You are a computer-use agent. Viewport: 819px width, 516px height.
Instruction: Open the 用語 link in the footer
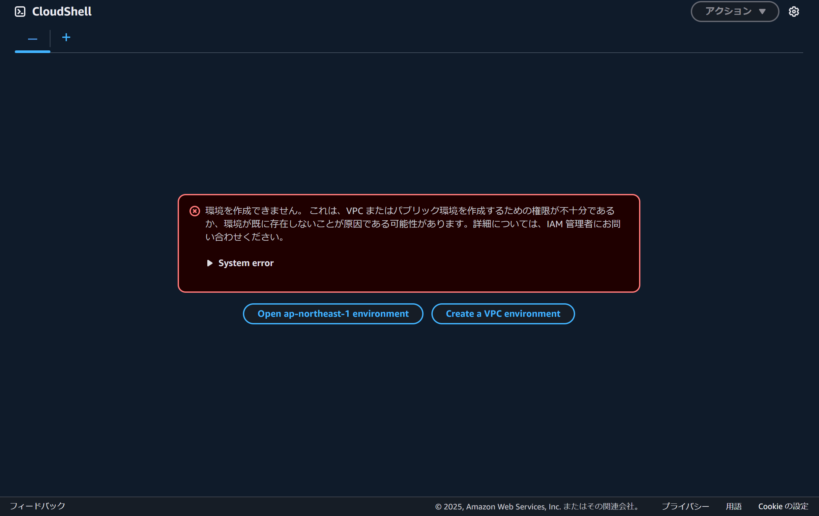733,506
